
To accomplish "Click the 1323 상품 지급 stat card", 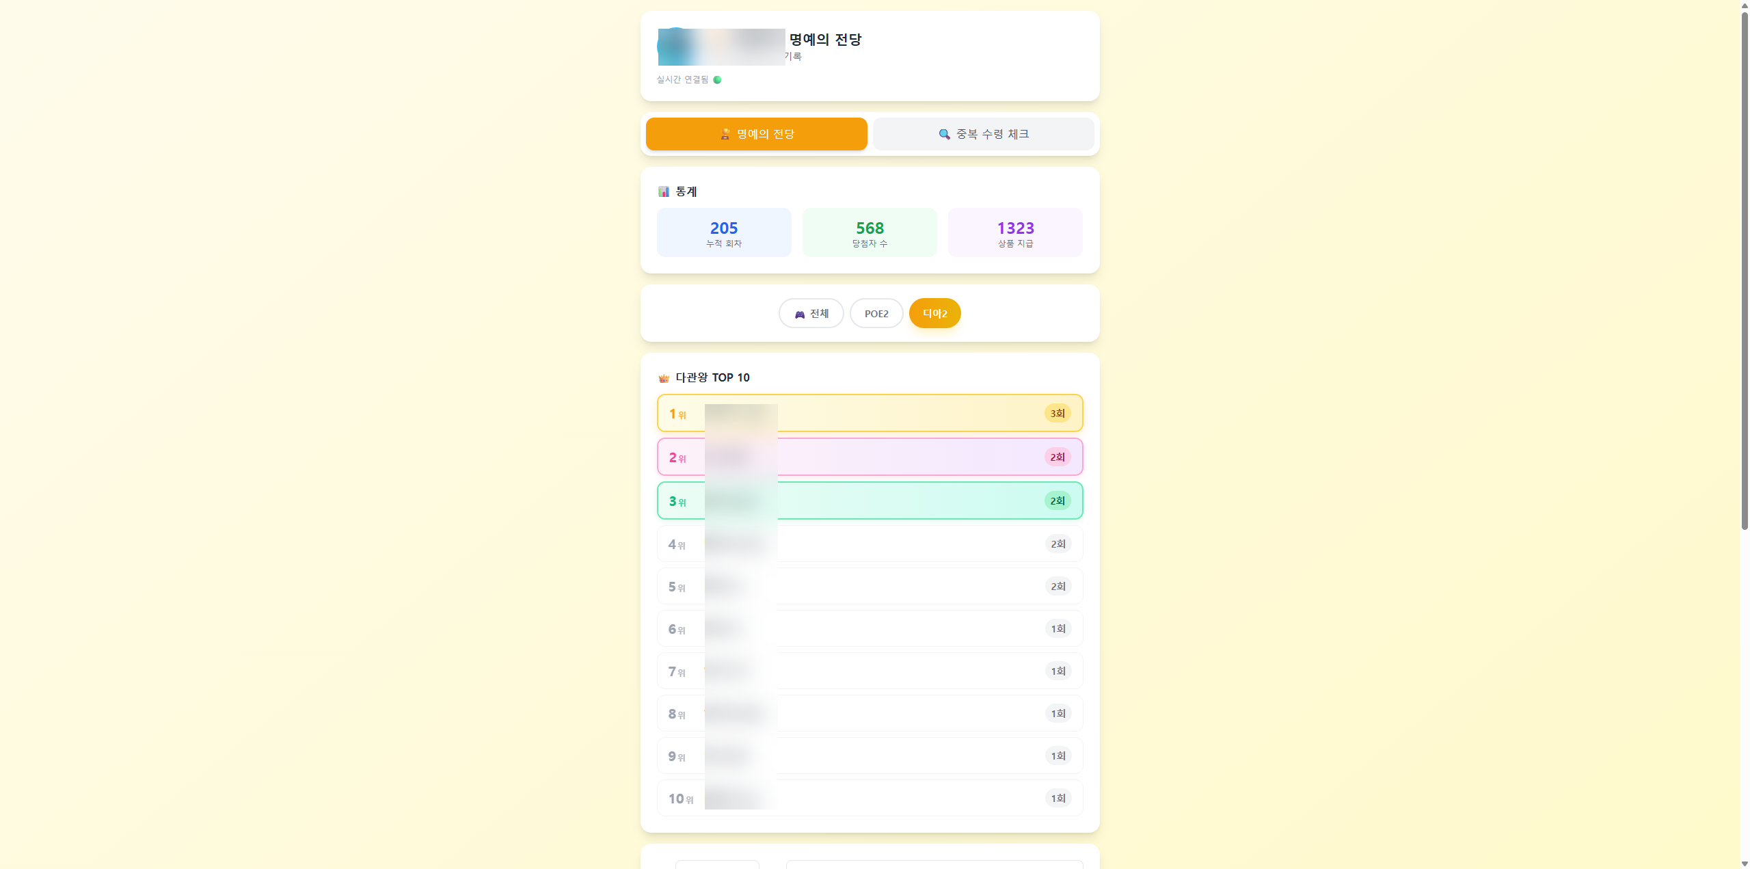I will tap(1015, 232).
